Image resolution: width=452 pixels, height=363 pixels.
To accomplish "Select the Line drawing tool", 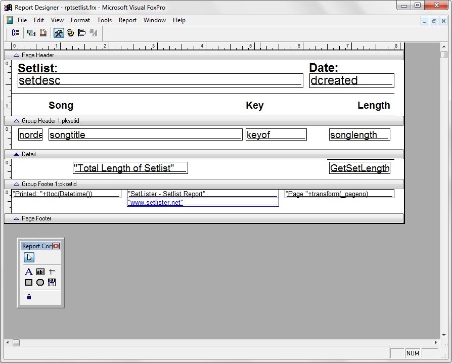I will (x=52, y=272).
